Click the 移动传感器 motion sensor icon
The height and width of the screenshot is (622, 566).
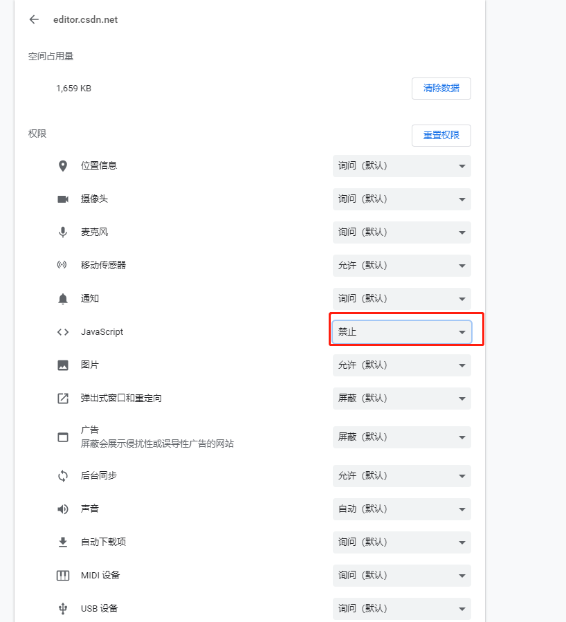[63, 265]
